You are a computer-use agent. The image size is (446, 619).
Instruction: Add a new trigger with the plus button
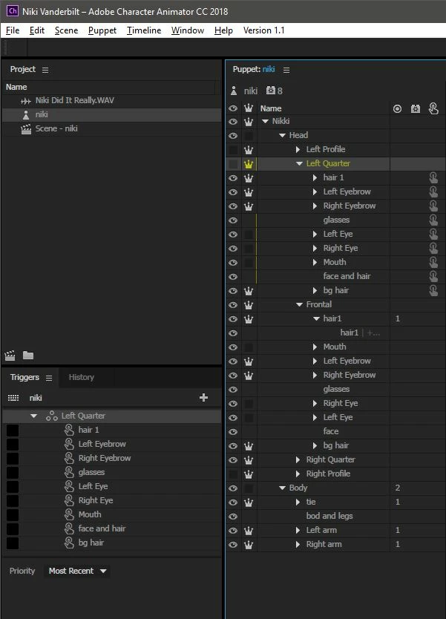pyautogui.click(x=203, y=398)
